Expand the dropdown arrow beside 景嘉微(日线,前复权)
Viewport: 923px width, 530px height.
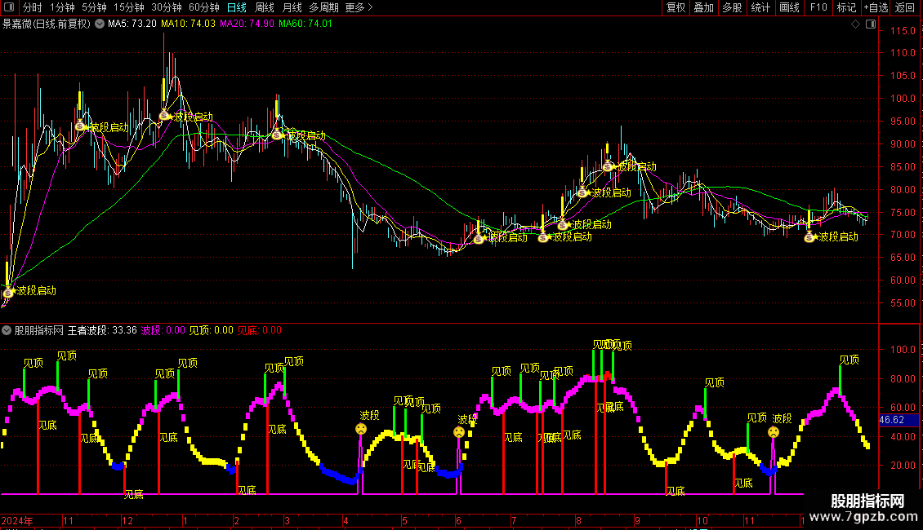[x=100, y=24]
